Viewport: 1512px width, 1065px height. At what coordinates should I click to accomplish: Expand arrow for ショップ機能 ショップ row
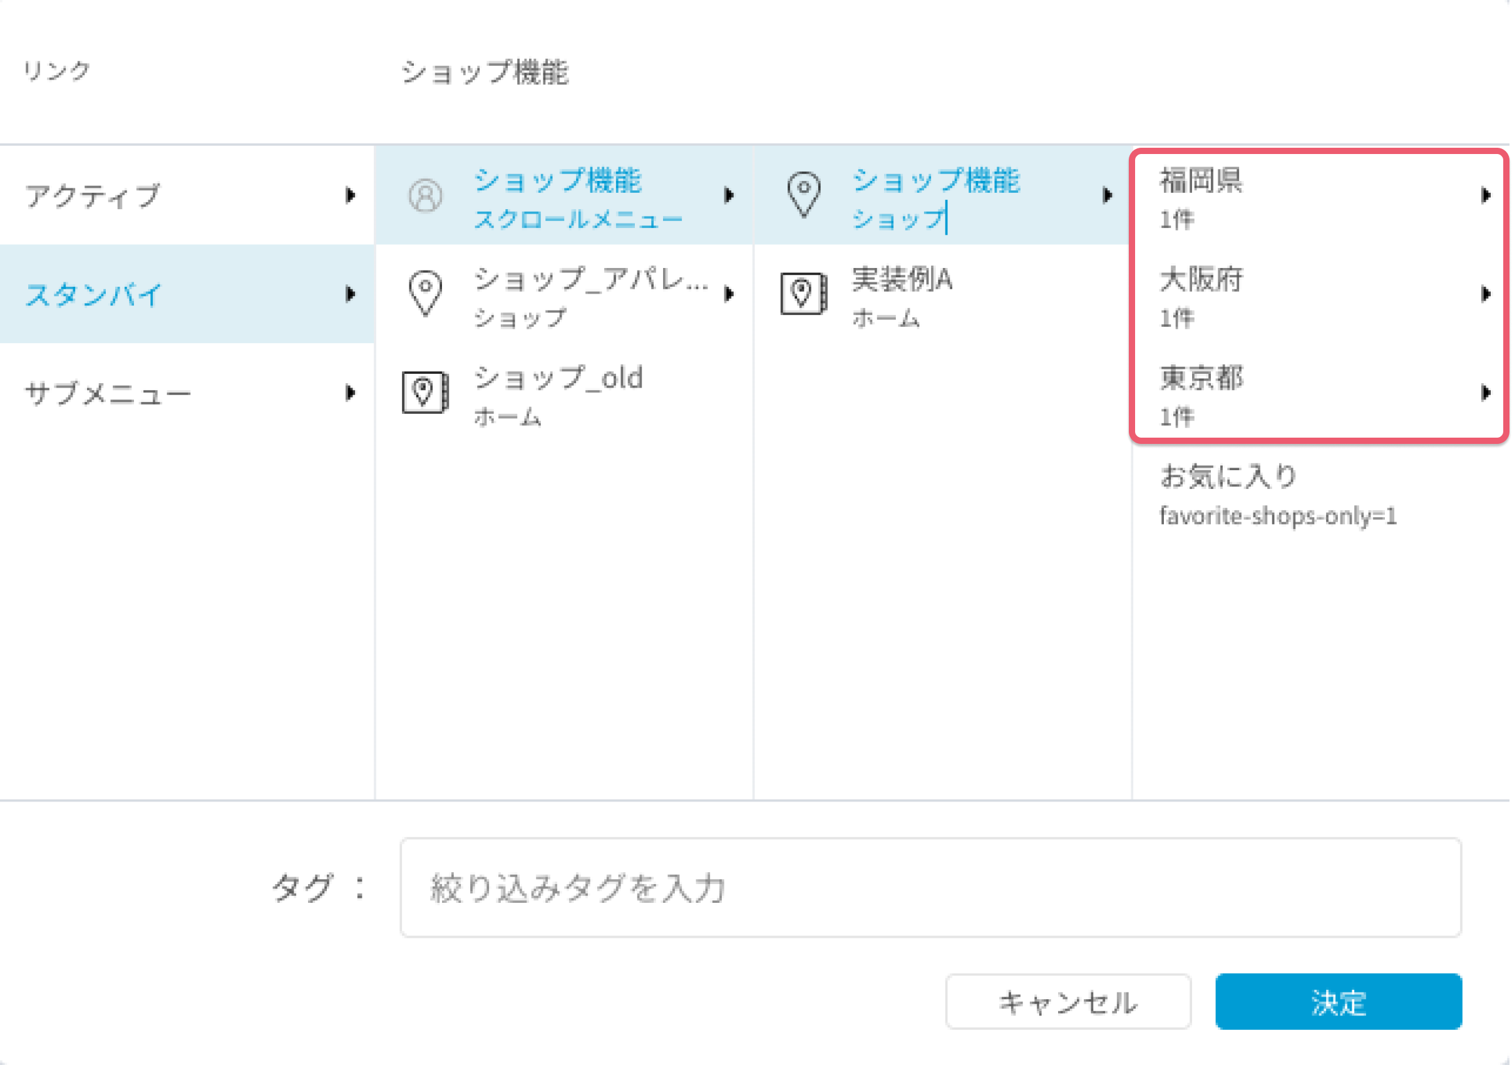coord(1108,195)
